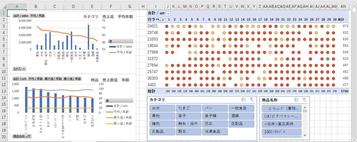Click the pivot row label 24021
Viewport: 357px width, 142px height.
(x=153, y=26)
